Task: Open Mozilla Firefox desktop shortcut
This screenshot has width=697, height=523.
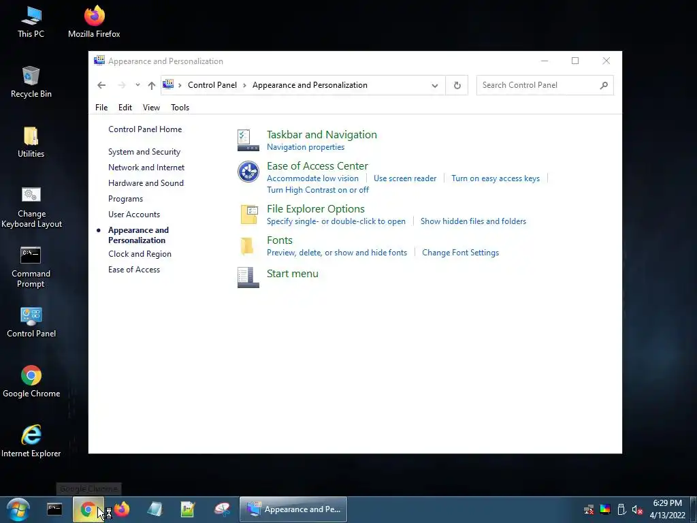Action: tap(94, 22)
